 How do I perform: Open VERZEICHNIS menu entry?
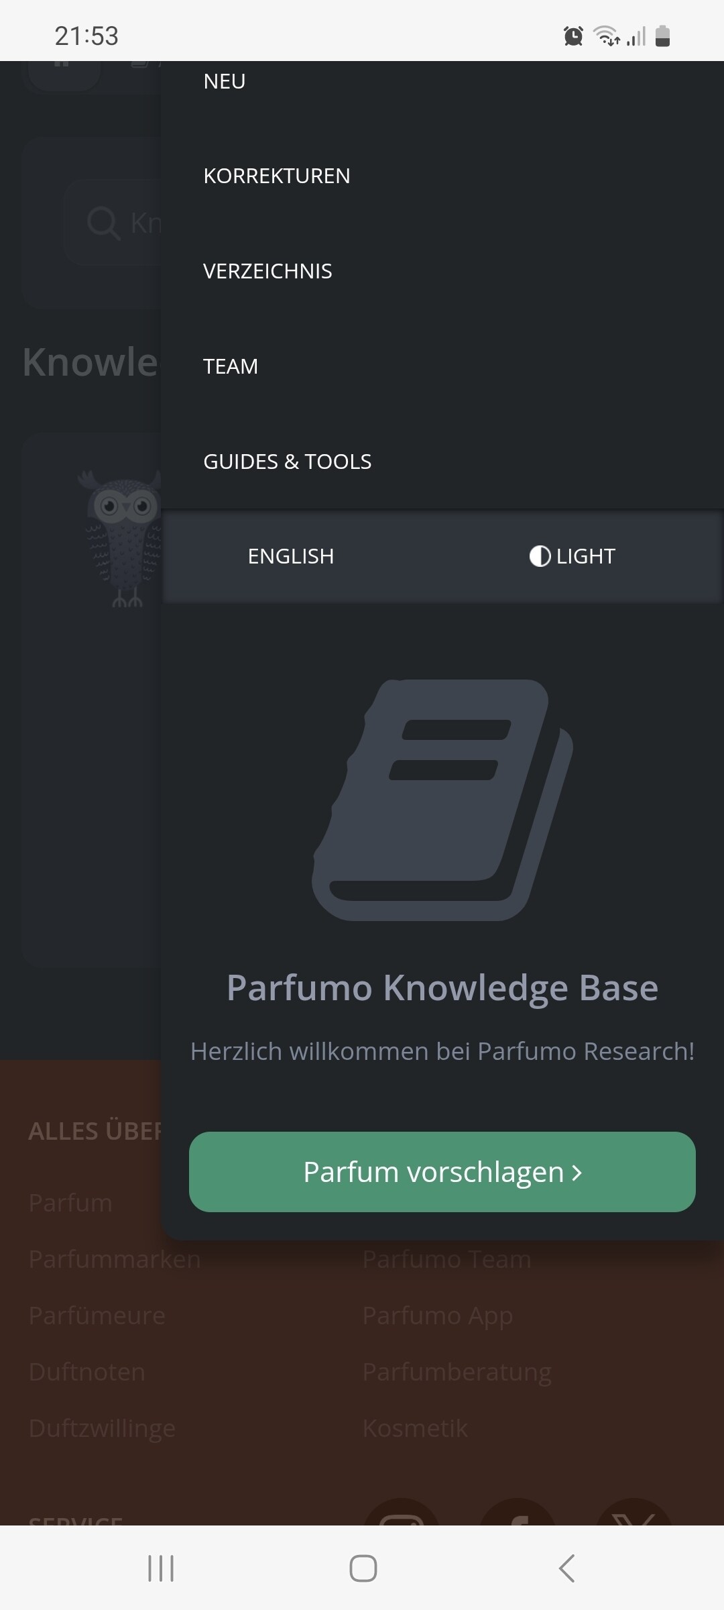267,271
